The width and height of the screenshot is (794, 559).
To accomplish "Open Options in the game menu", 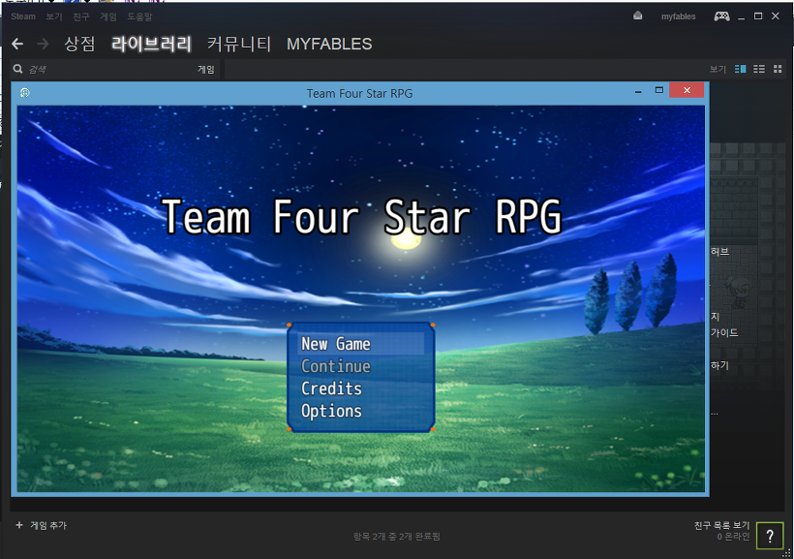I will pyautogui.click(x=360, y=411).
